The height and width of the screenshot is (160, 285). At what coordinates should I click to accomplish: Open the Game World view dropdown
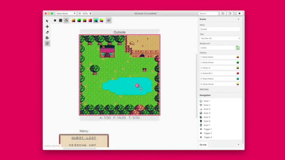tap(66, 13)
